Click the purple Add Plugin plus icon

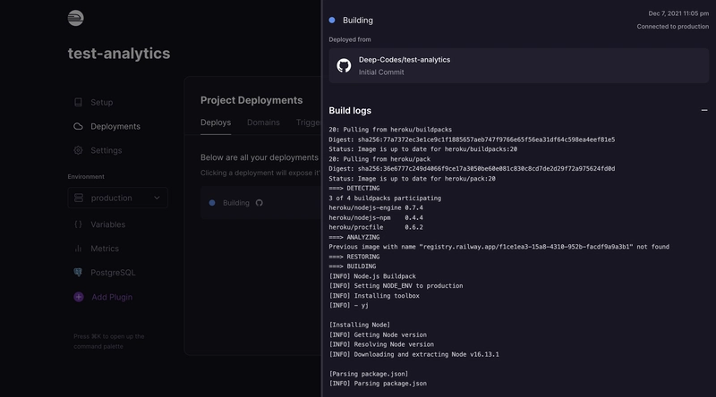click(79, 297)
